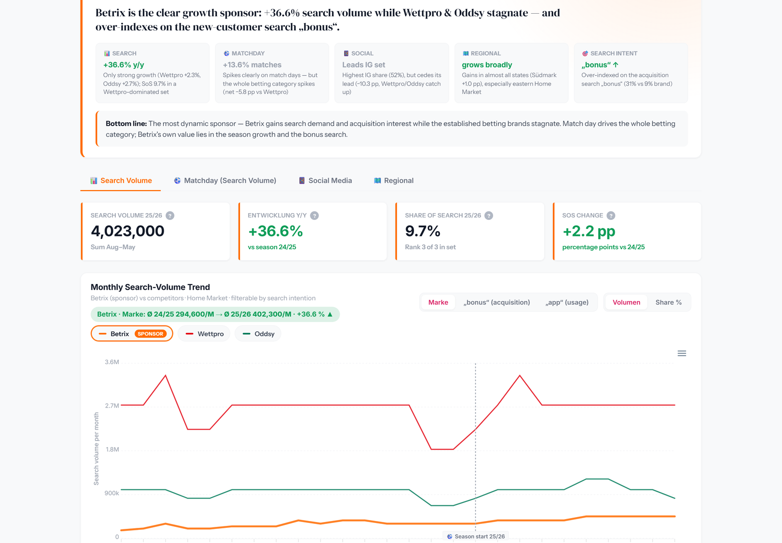The height and width of the screenshot is (543, 782).
Task: Click the 9.7% share of search value
Action: pos(423,231)
